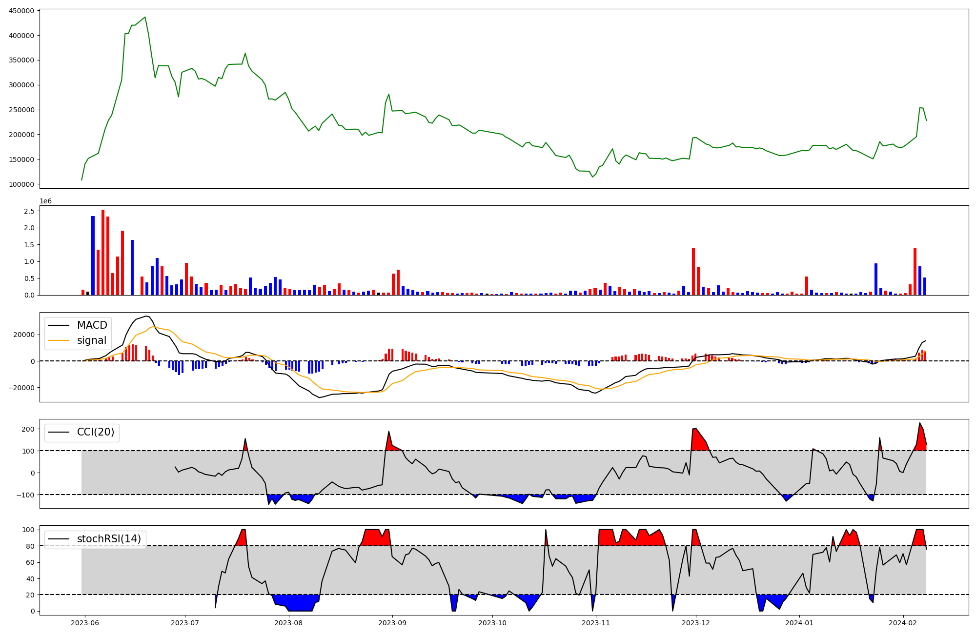The width and height of the screenshot is (976, 634).
Task: Click the 100000 price axis tick label
Action: (x=21, y=184)
